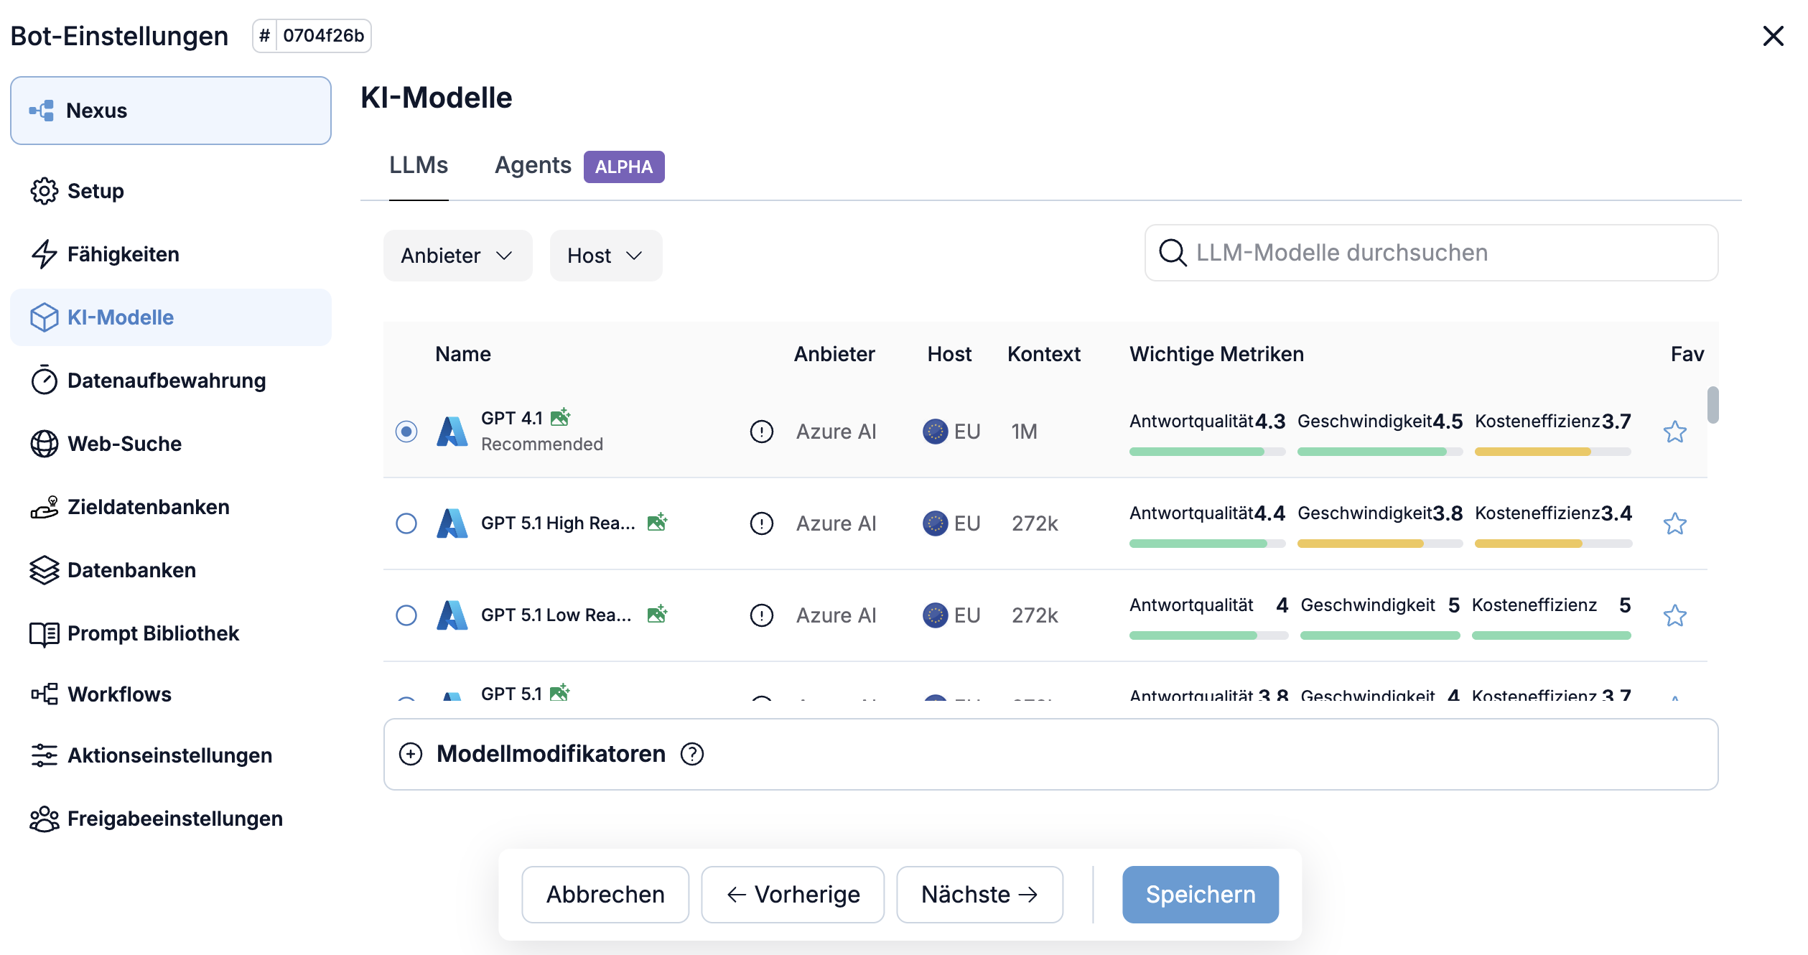Click the favorite star for GPT 4.1
This screenshot has width=1808, height=955.
tap(1674, 432)
